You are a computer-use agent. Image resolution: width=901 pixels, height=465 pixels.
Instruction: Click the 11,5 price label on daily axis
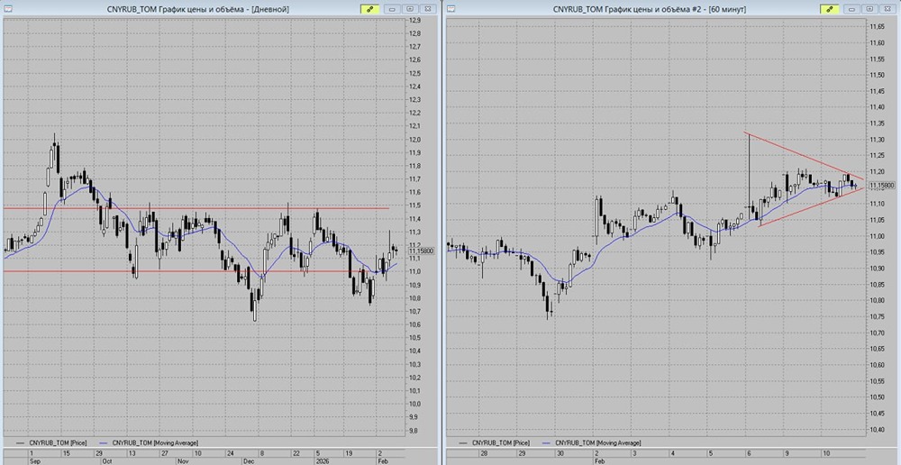coord(414,205)
